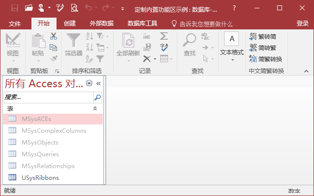Switch to the 外部数据 ribbon tab
This screenshot has height=196, width=314.
[x=102, y=24]
